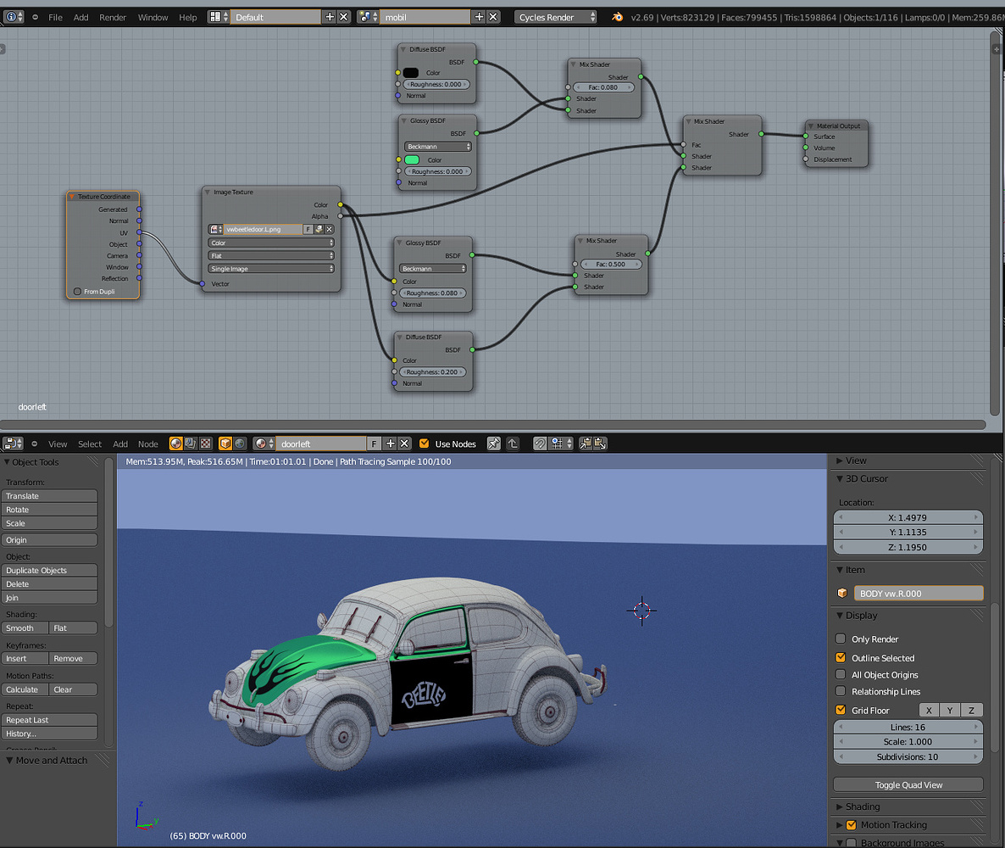Click Toggle Quad View button
The width and height of the screenshot is (1005, 848).
click(x=908, y=784)
